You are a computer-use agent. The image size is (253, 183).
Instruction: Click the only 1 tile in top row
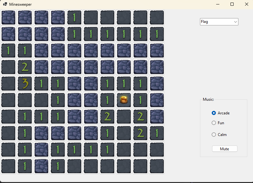coord(74,17)
